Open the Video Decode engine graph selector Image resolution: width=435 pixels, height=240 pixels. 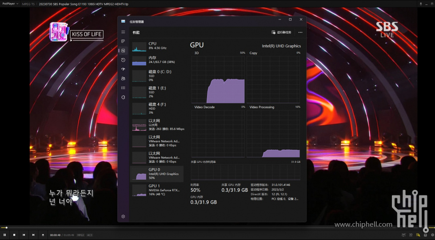(x=204, y=107)
